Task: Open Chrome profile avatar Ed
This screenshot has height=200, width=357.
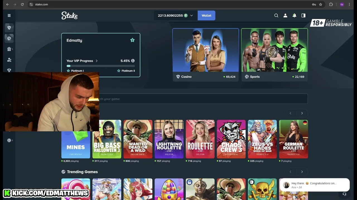Action: coord(342,4)
